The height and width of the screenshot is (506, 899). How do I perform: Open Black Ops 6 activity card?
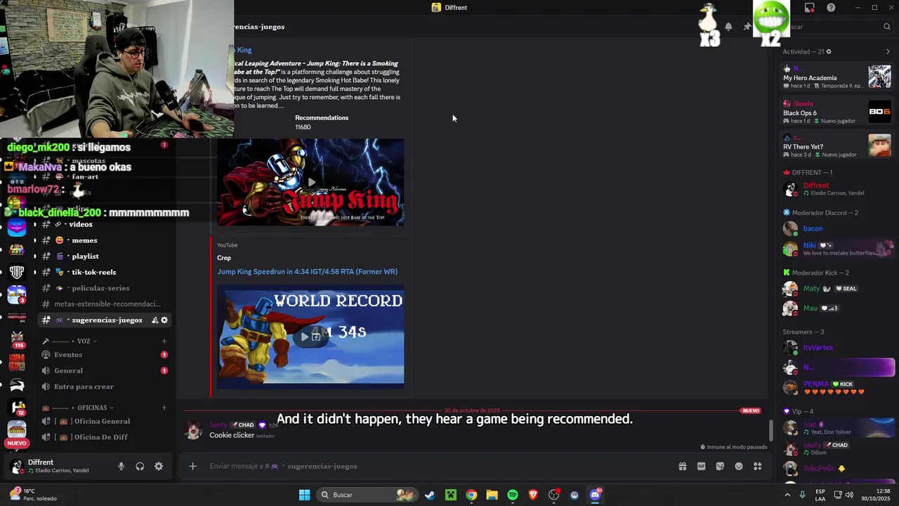[837, 112]
